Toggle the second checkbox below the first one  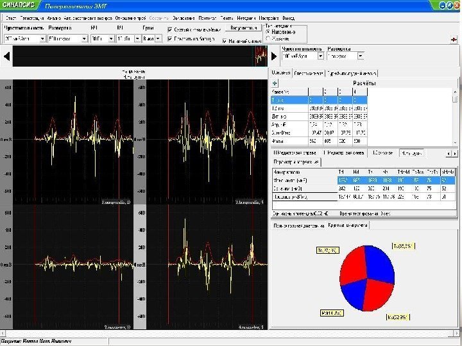[x=169, y=38]
